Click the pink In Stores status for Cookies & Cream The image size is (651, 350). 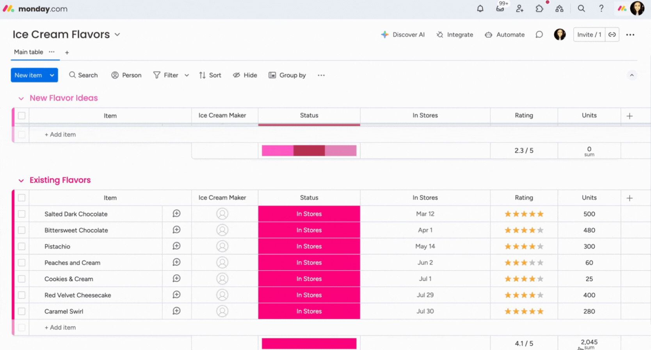click(309, 279)
